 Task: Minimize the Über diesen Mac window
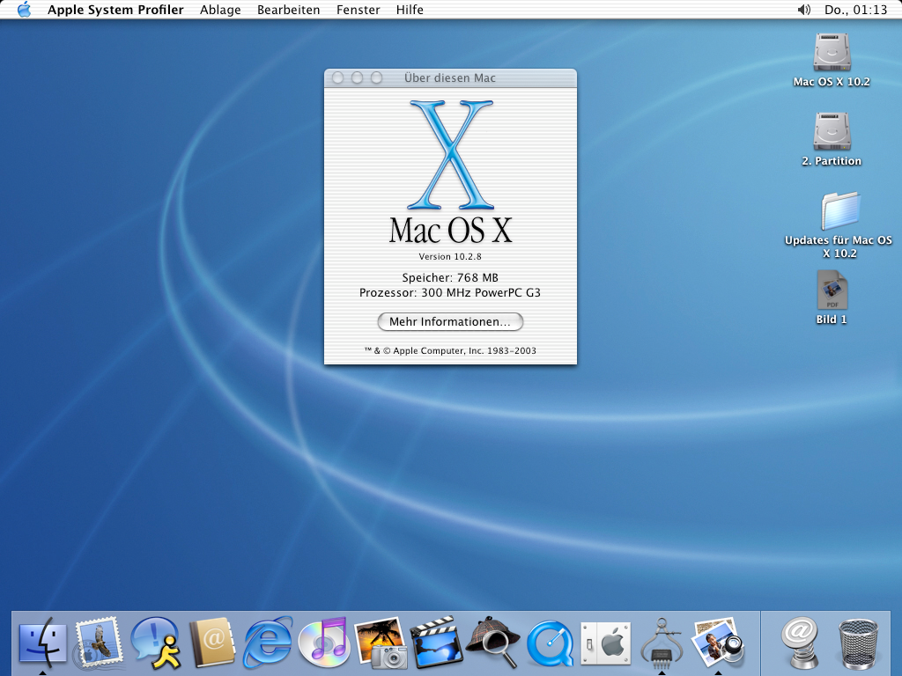(x=358, y=77)
